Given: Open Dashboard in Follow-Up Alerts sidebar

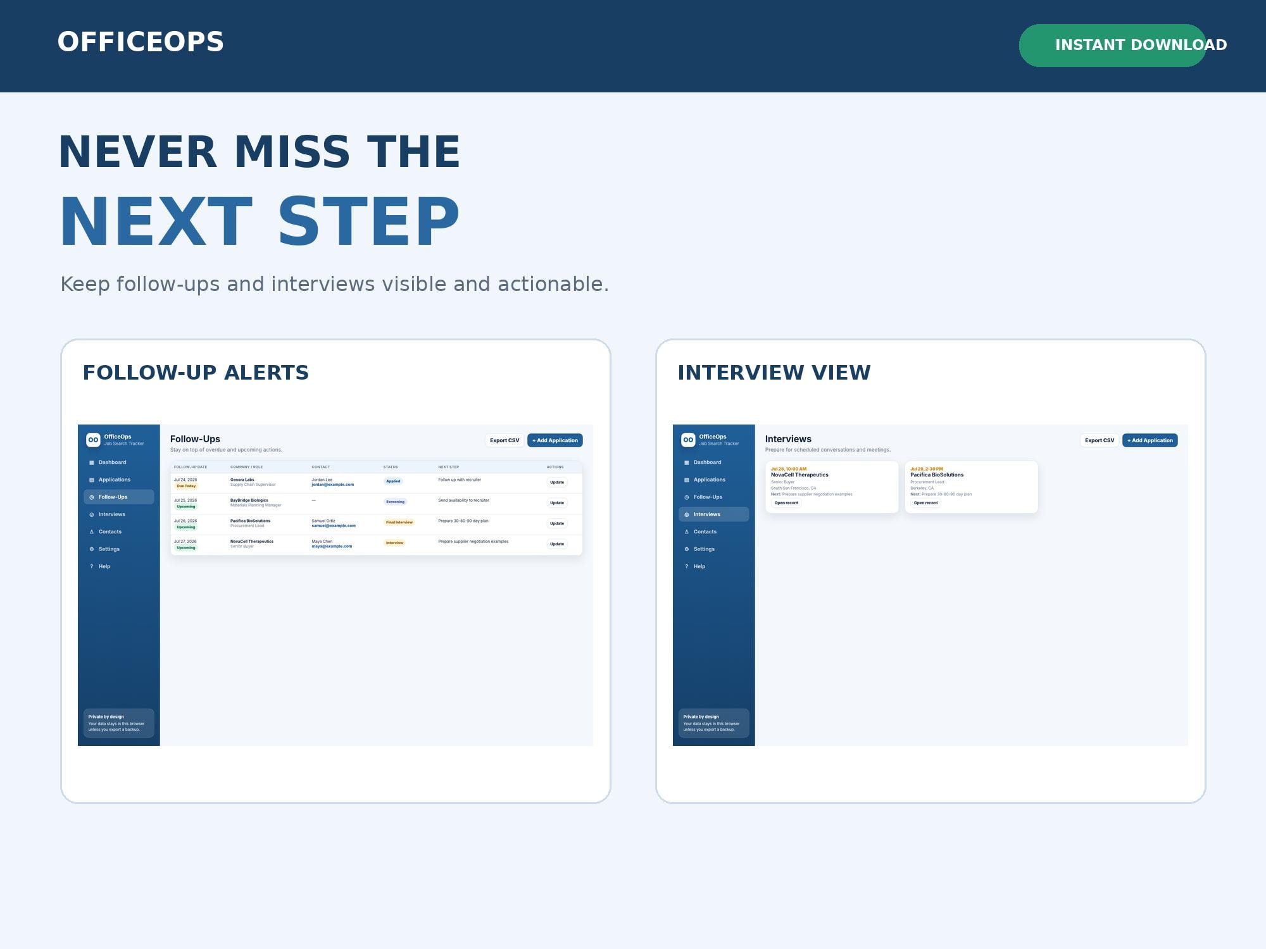Looking at the screenshot, I should (x=118, y=462).
